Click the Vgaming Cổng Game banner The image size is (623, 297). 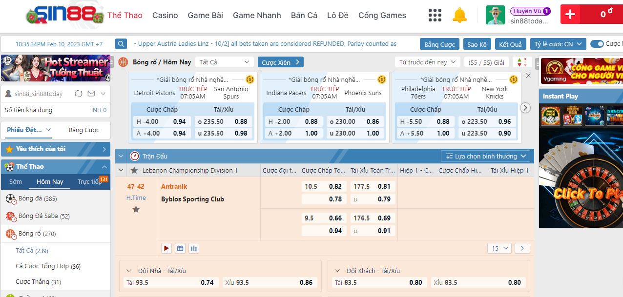[581, 71]
